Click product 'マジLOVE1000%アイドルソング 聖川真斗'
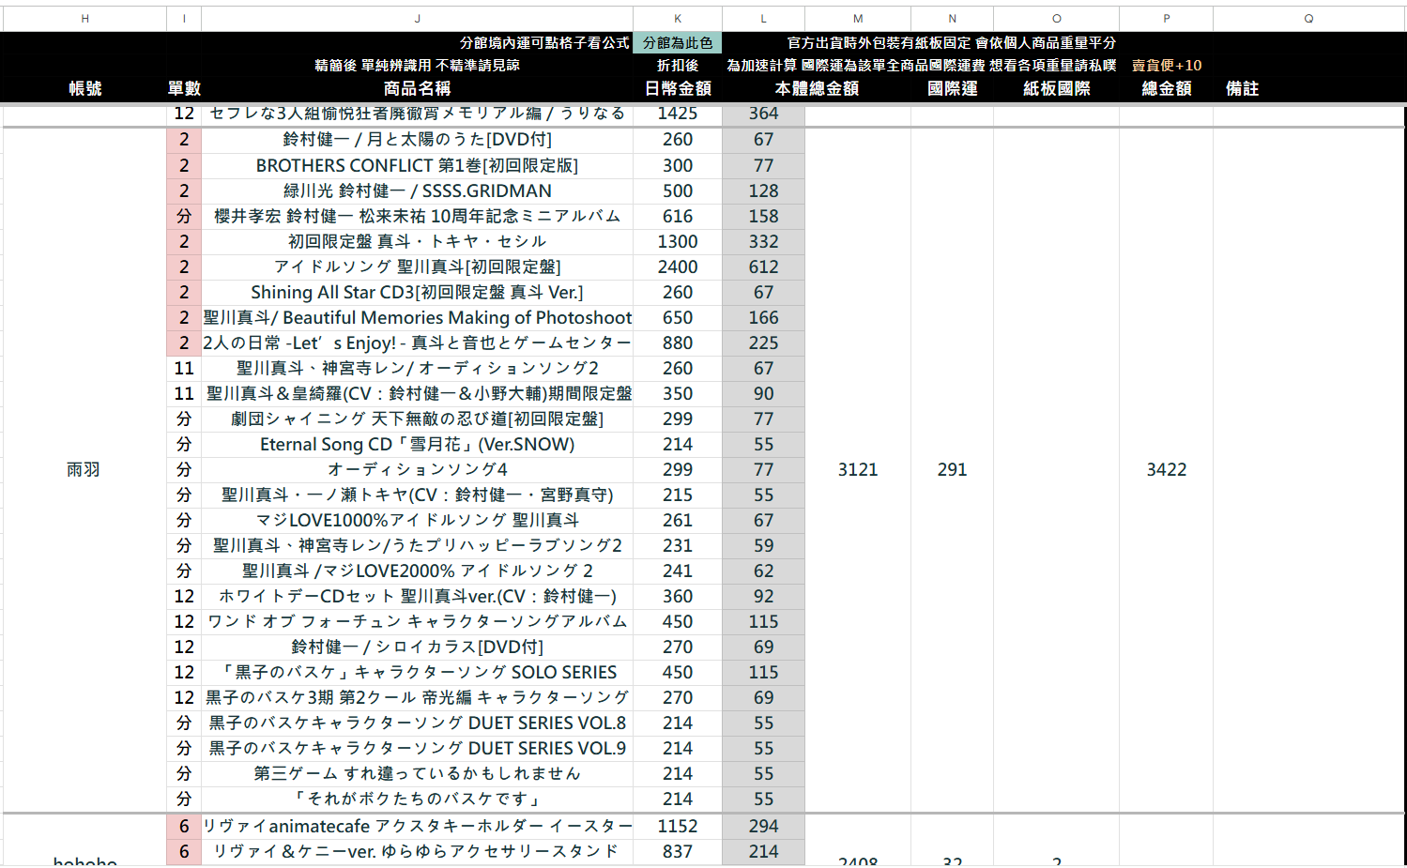1407x868 pixels. coord(418,521)
